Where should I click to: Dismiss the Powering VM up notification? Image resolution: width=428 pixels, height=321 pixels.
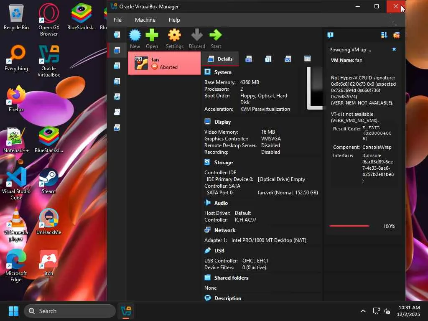[394, 49]
